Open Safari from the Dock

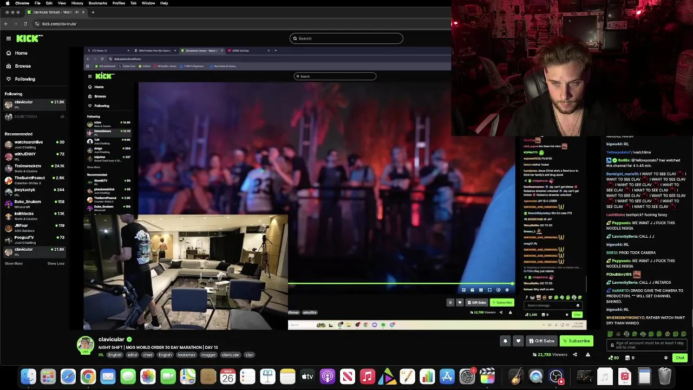(68, 376)
